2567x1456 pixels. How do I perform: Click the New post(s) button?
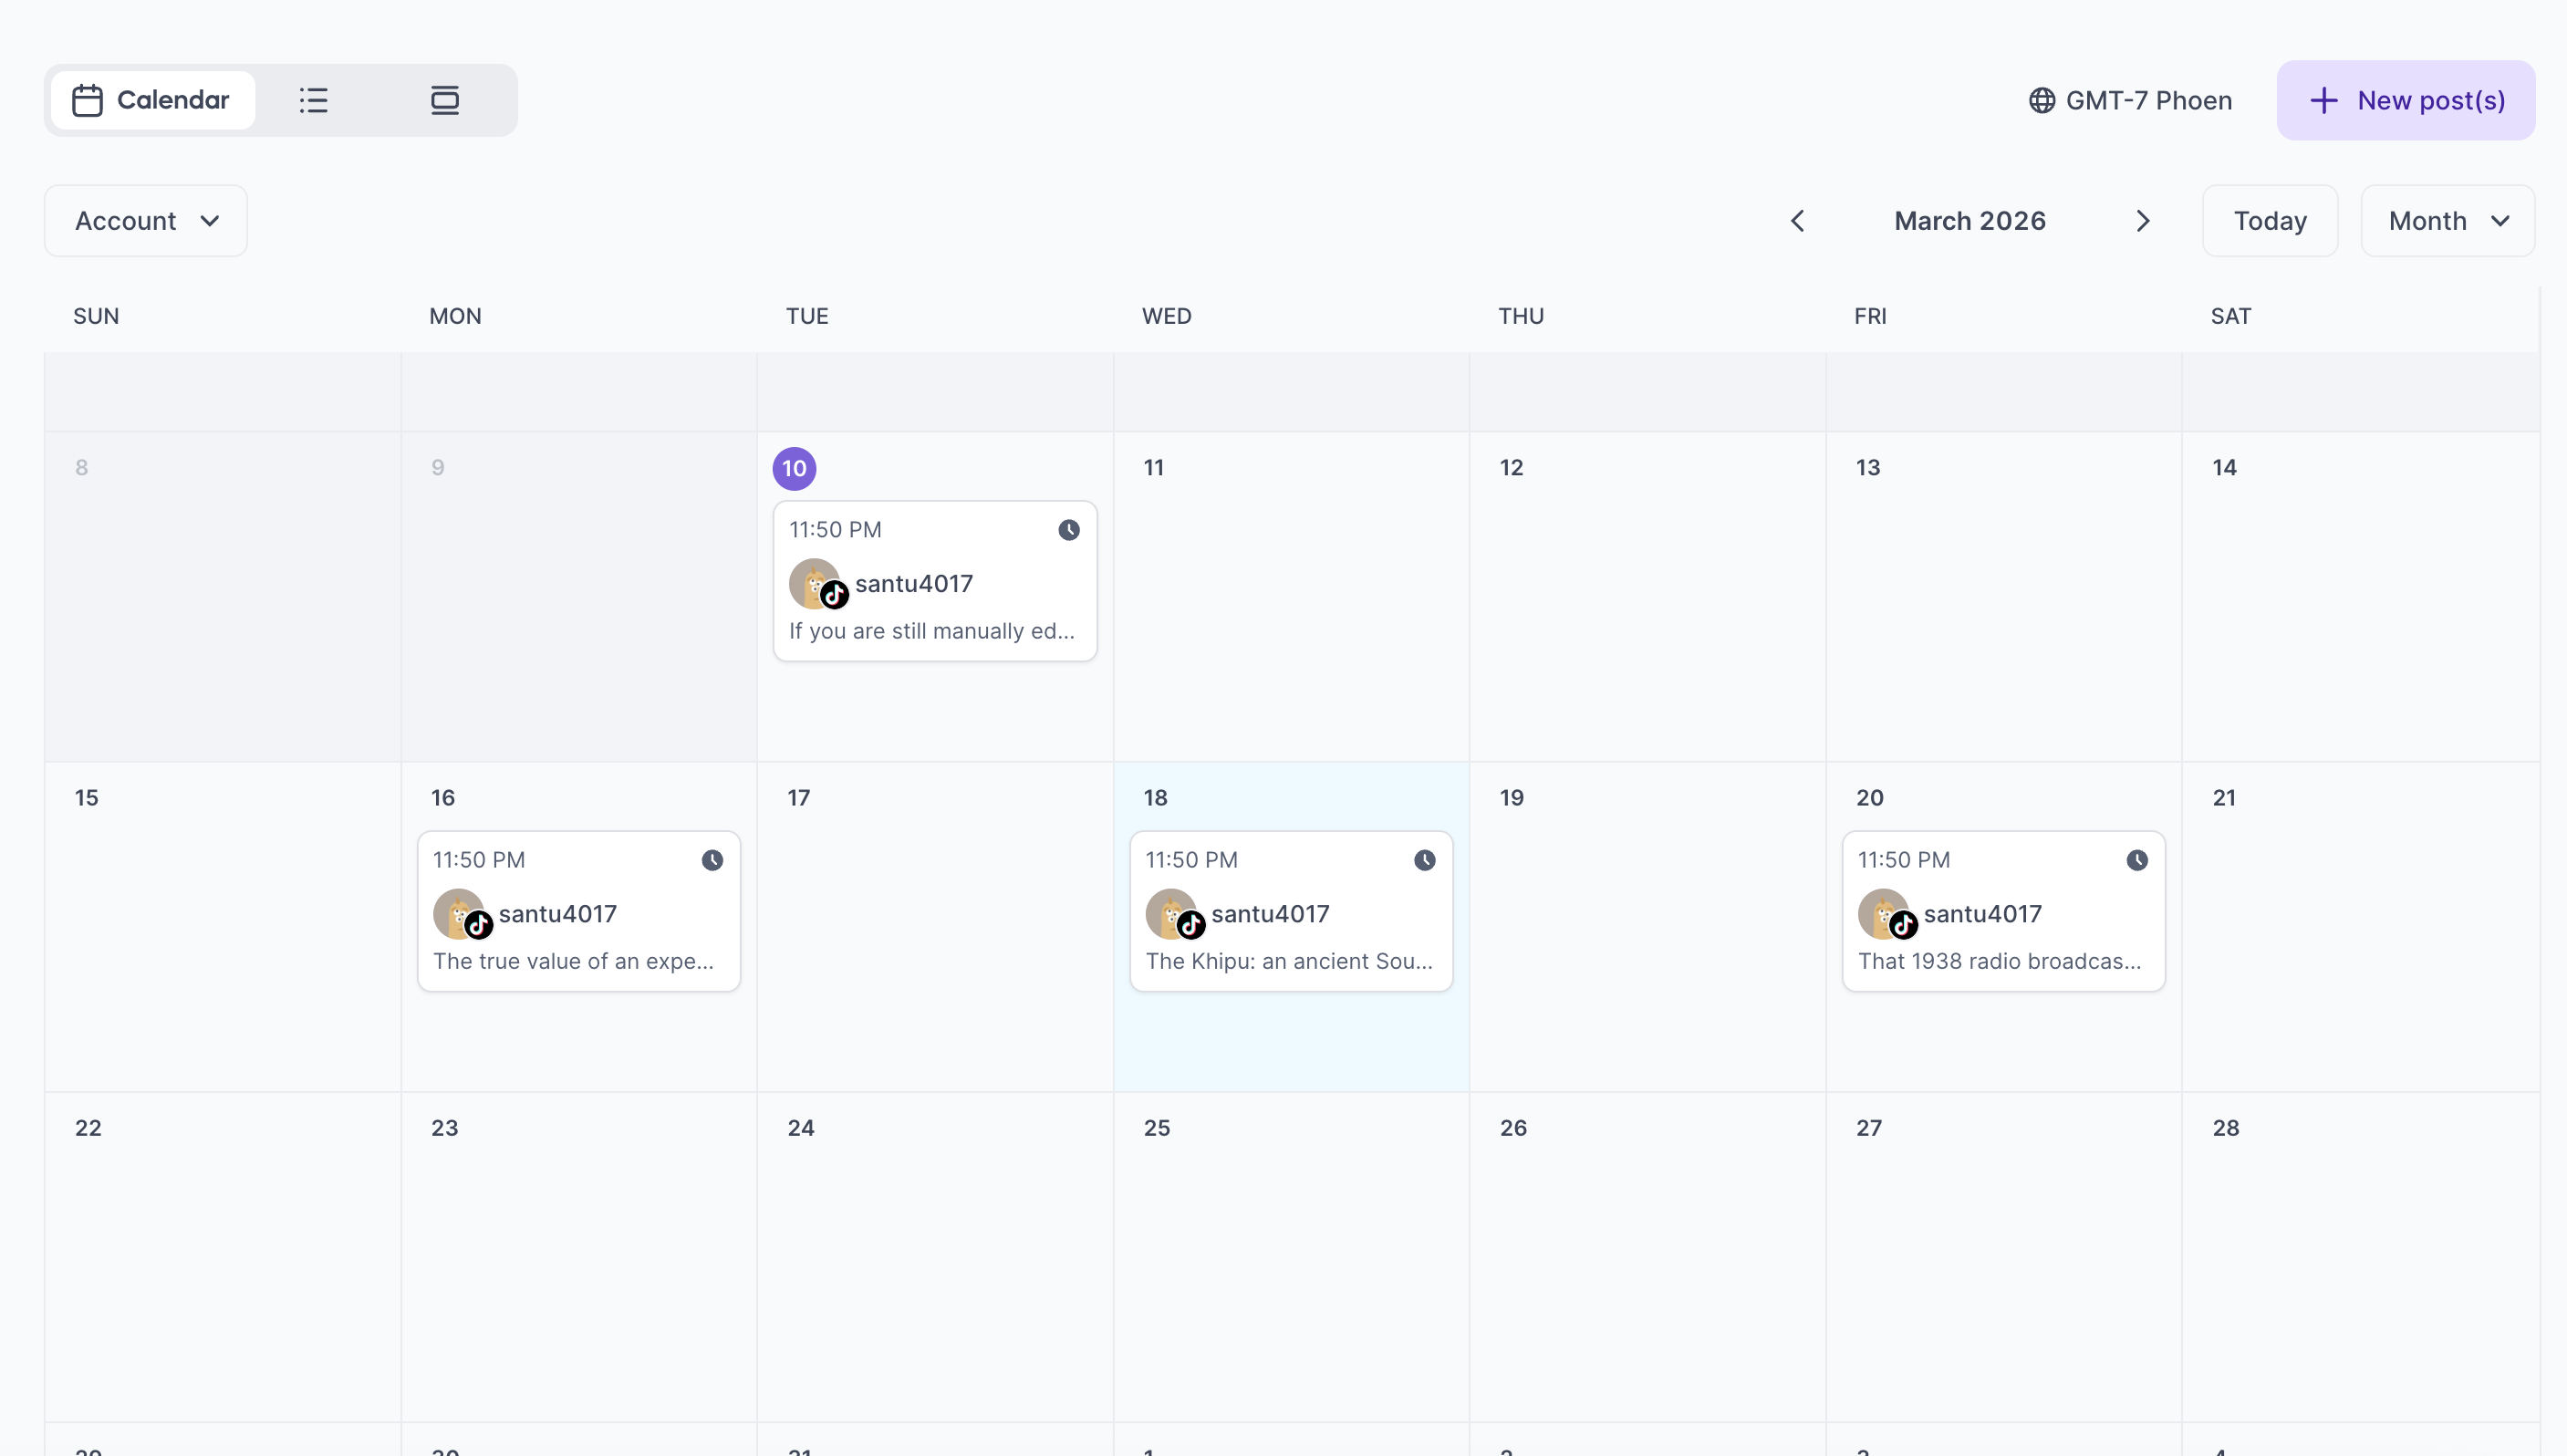(2405, 100)
